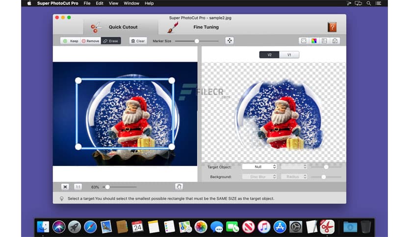Click the Clear button with trash icon

[x=138, y=41]
